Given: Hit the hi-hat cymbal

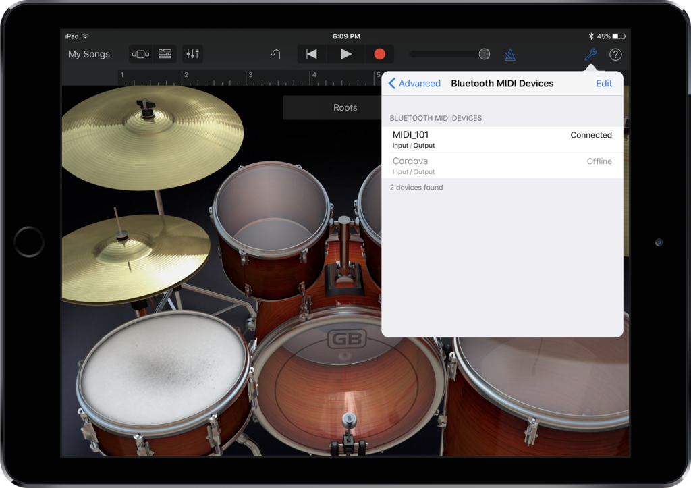Looking at the screenshot, I should point(136,259).
